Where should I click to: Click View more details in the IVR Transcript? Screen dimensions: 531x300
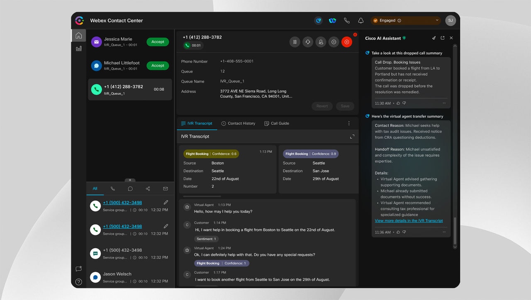pos(409,220)
